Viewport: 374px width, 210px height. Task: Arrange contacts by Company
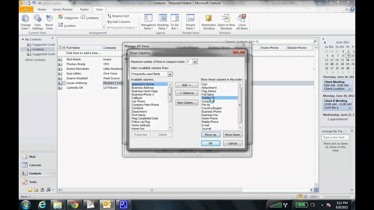pos(90,18)
